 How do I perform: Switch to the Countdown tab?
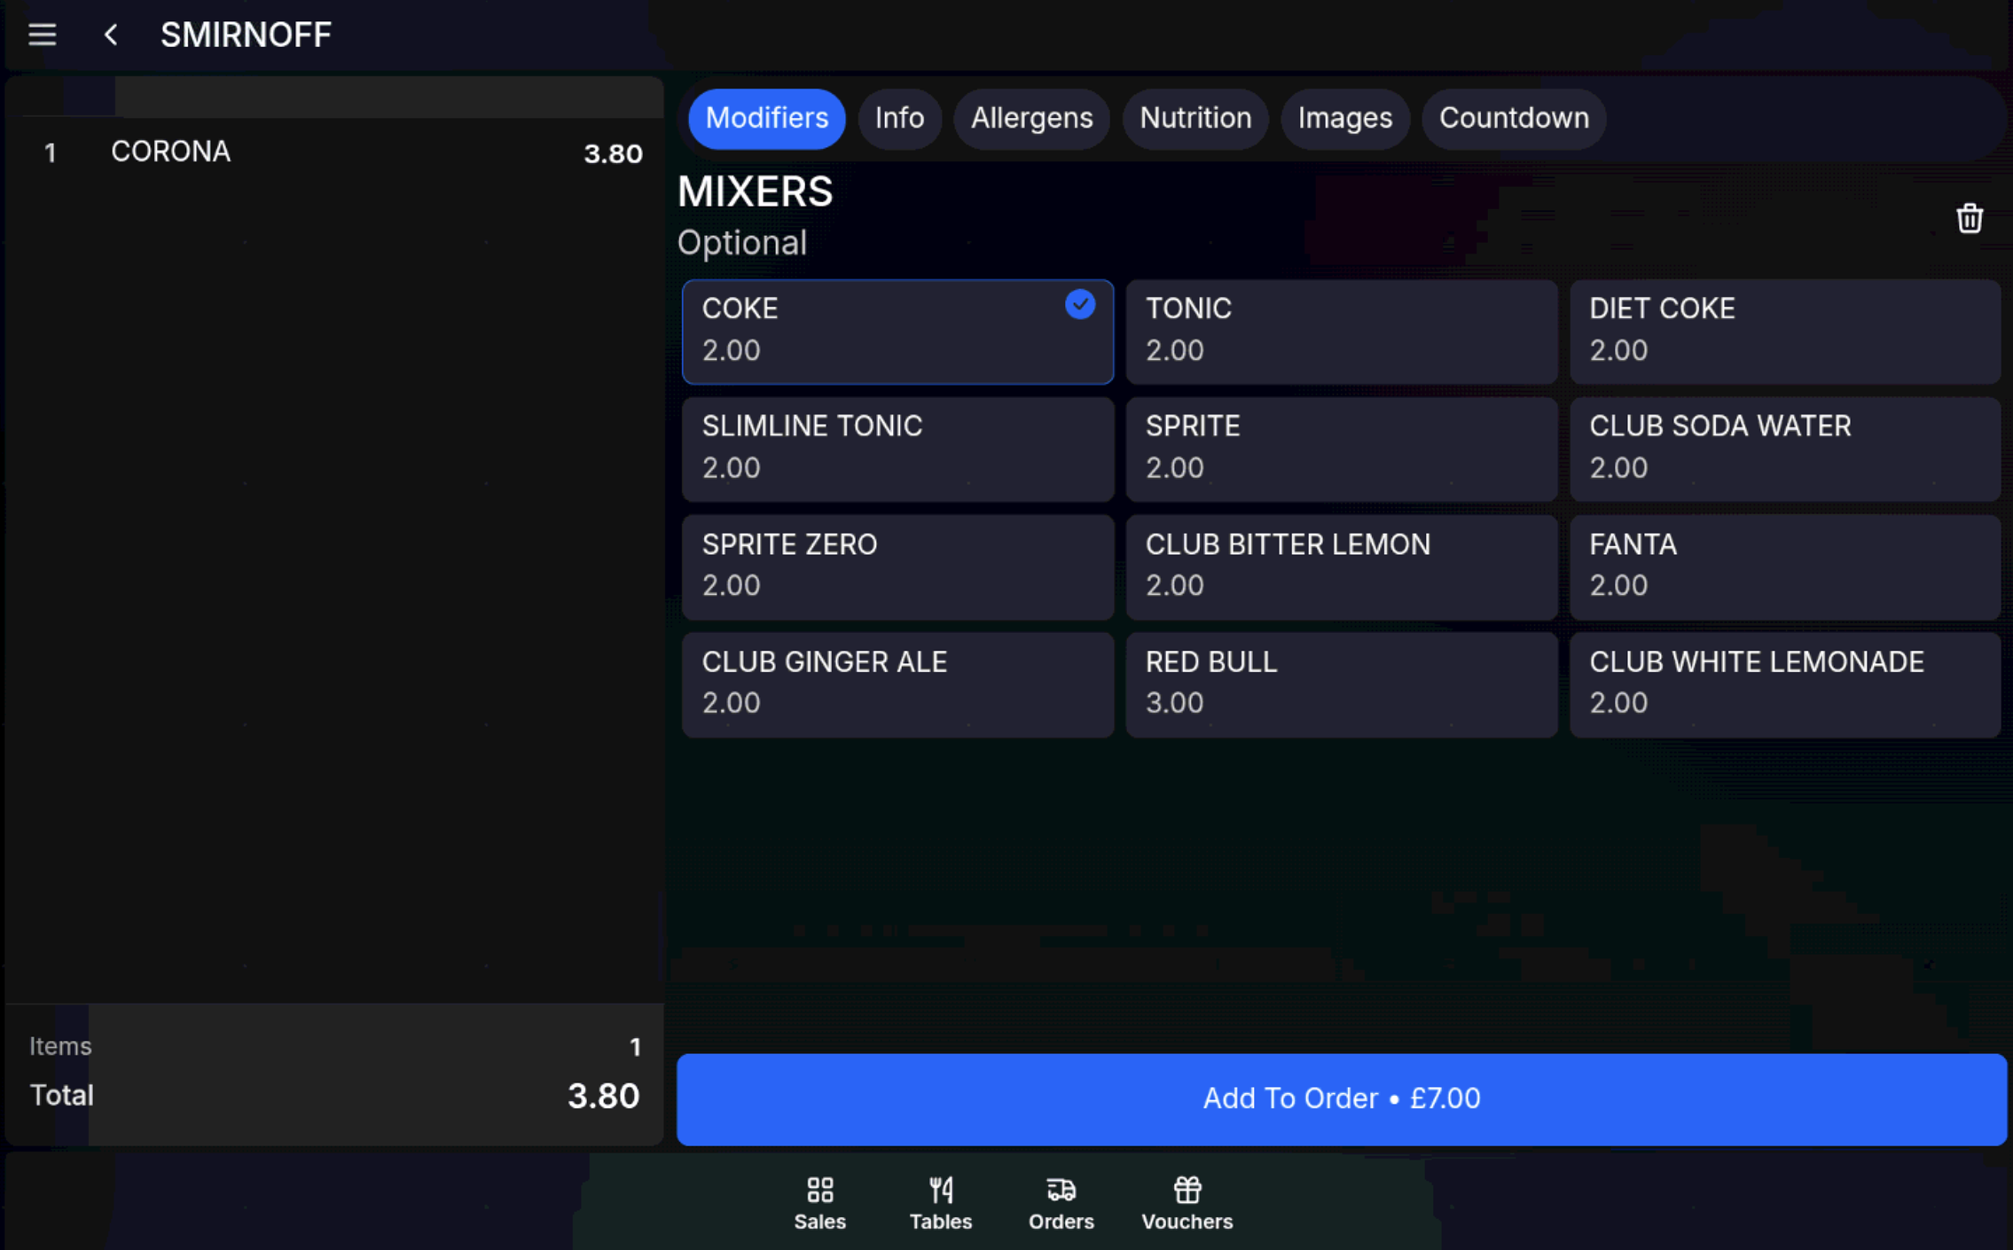tap(1514, 118)
